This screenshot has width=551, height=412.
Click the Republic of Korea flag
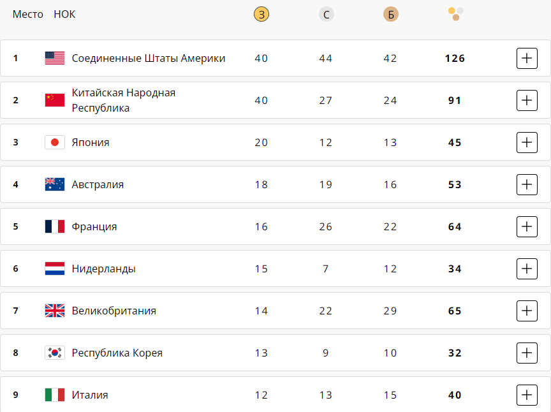(x=55, y=353)
